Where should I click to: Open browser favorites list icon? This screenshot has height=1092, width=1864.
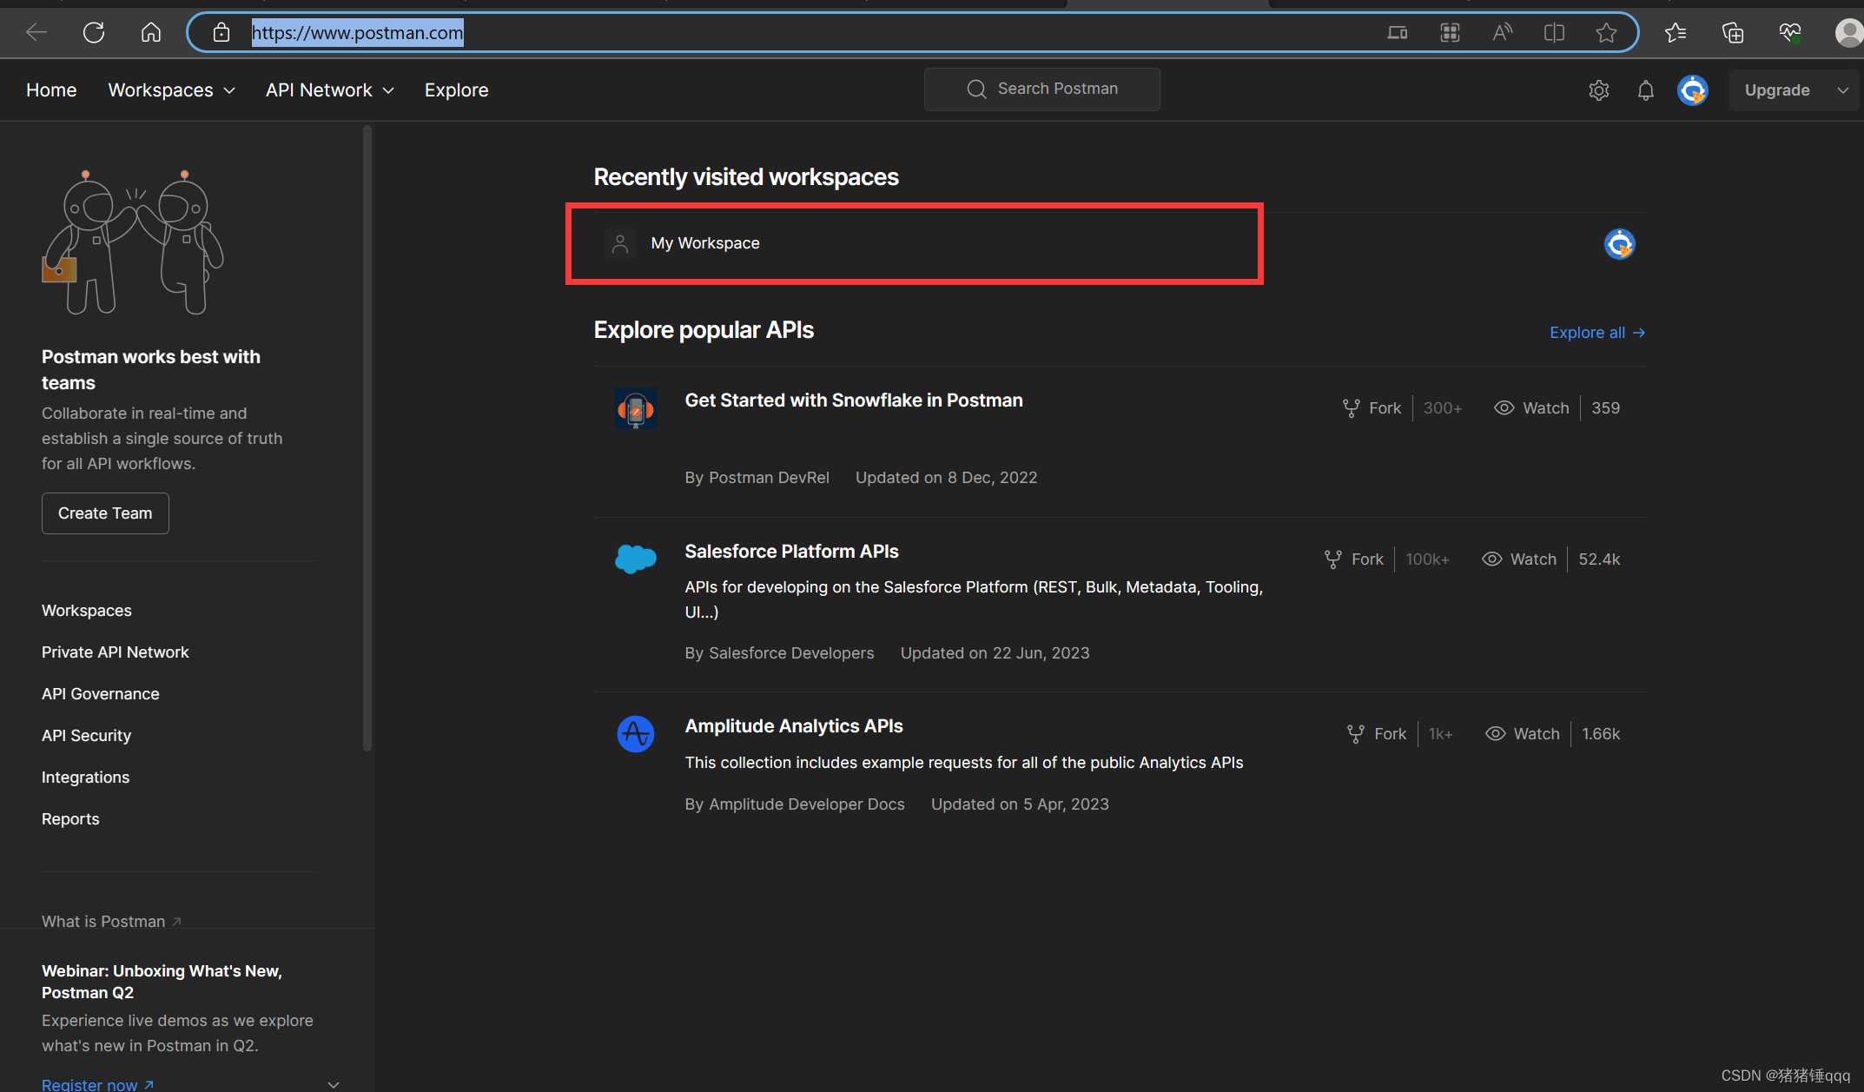click(1676, 33)
